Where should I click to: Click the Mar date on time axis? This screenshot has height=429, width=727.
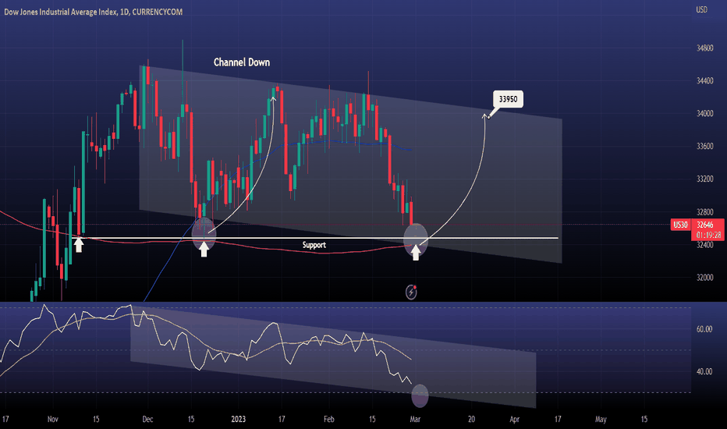coord(415,420)
